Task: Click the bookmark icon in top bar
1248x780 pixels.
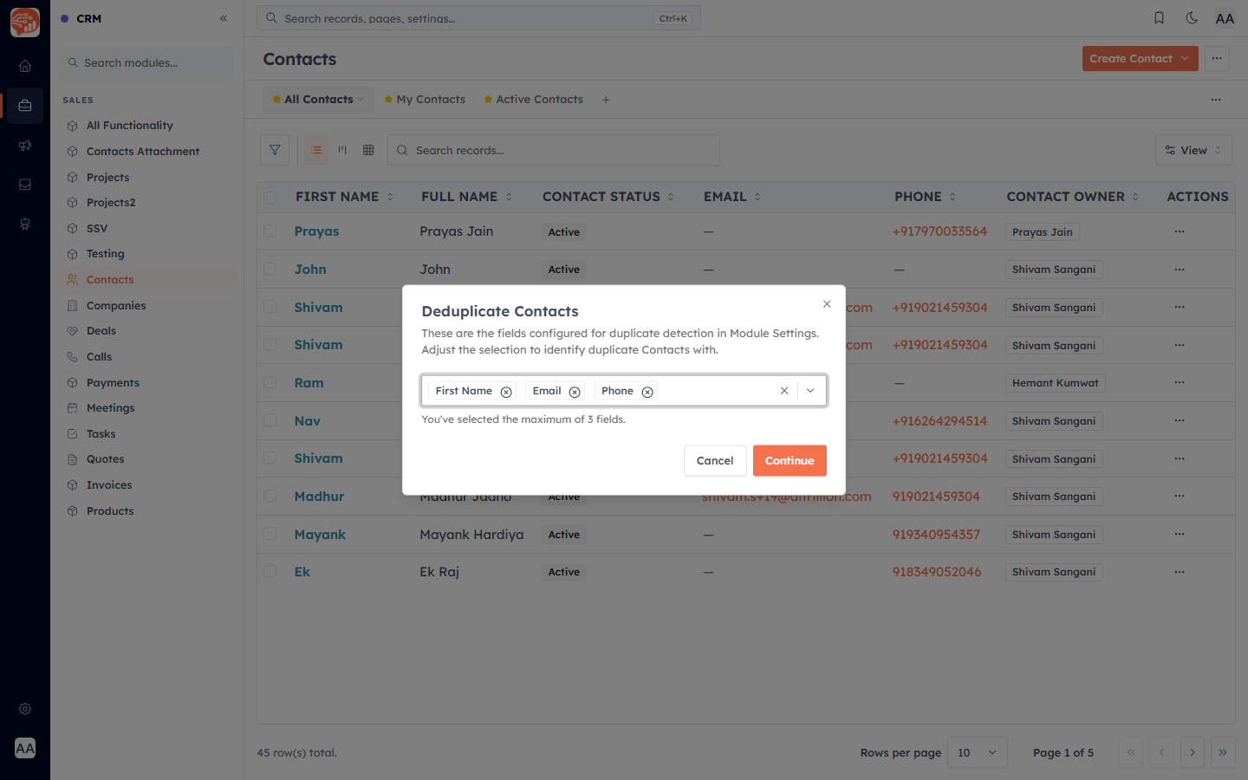Action: pyautogui.click(x=1159, y=18)
